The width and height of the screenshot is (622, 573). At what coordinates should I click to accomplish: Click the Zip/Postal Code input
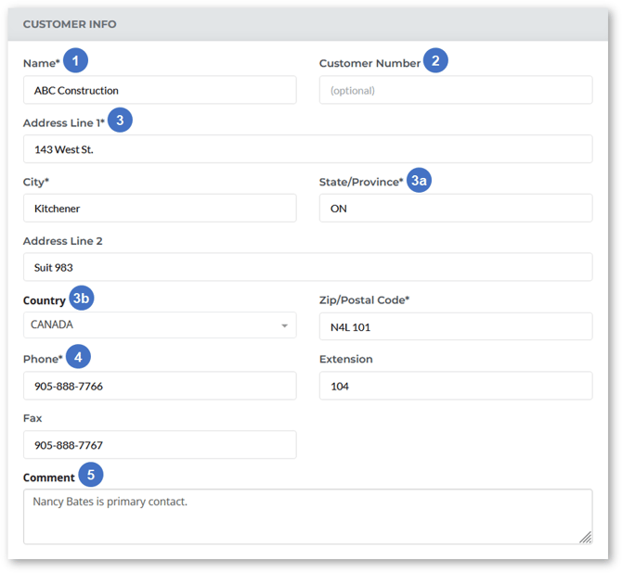click(455, 326)
